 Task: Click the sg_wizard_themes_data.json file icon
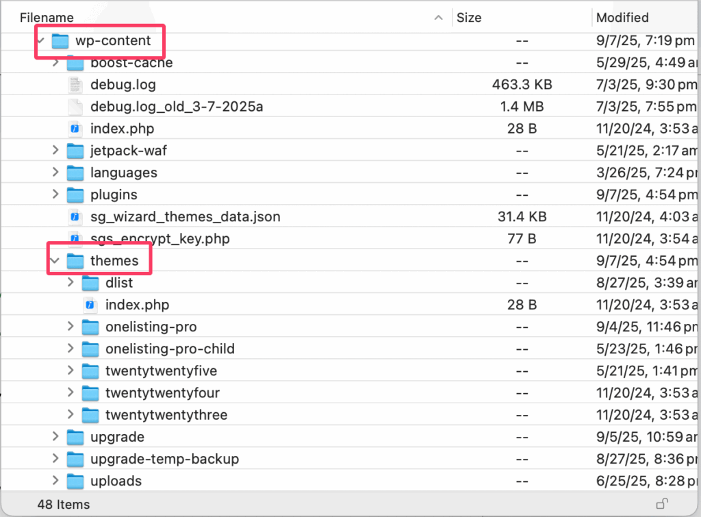tap(75, 217)
